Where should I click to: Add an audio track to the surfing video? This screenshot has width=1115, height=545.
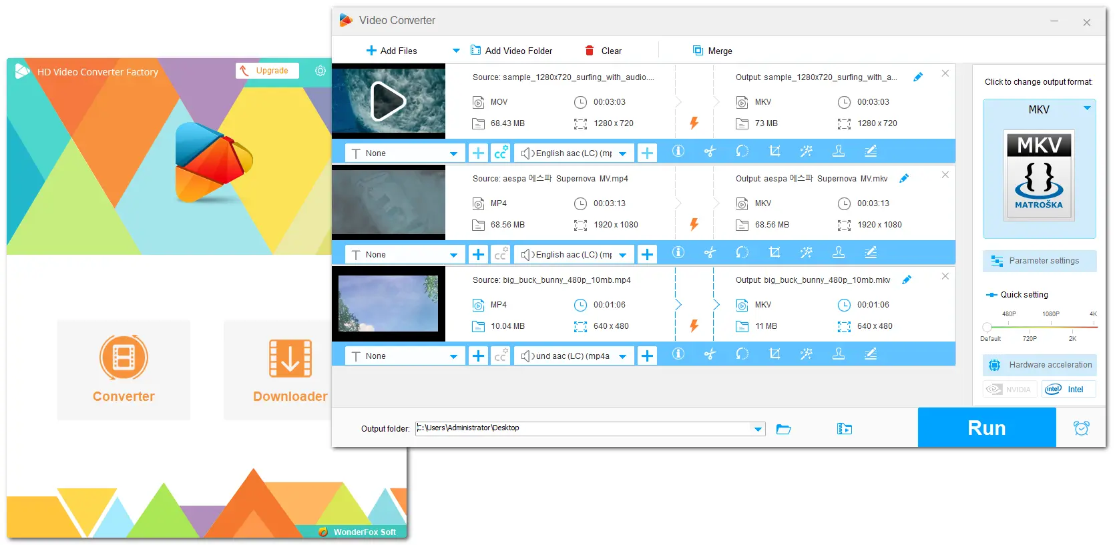pos(647,153)
